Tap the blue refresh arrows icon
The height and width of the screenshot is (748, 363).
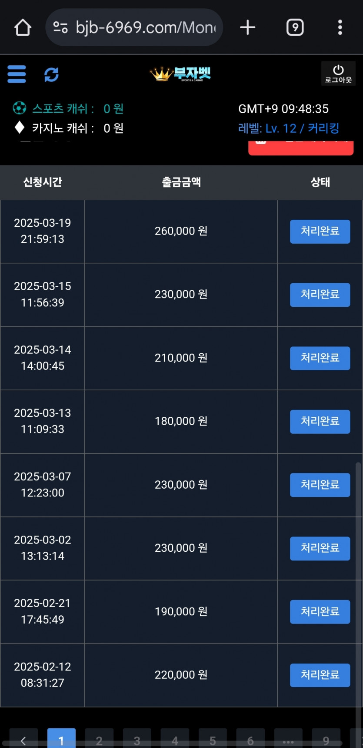(51, 74)
